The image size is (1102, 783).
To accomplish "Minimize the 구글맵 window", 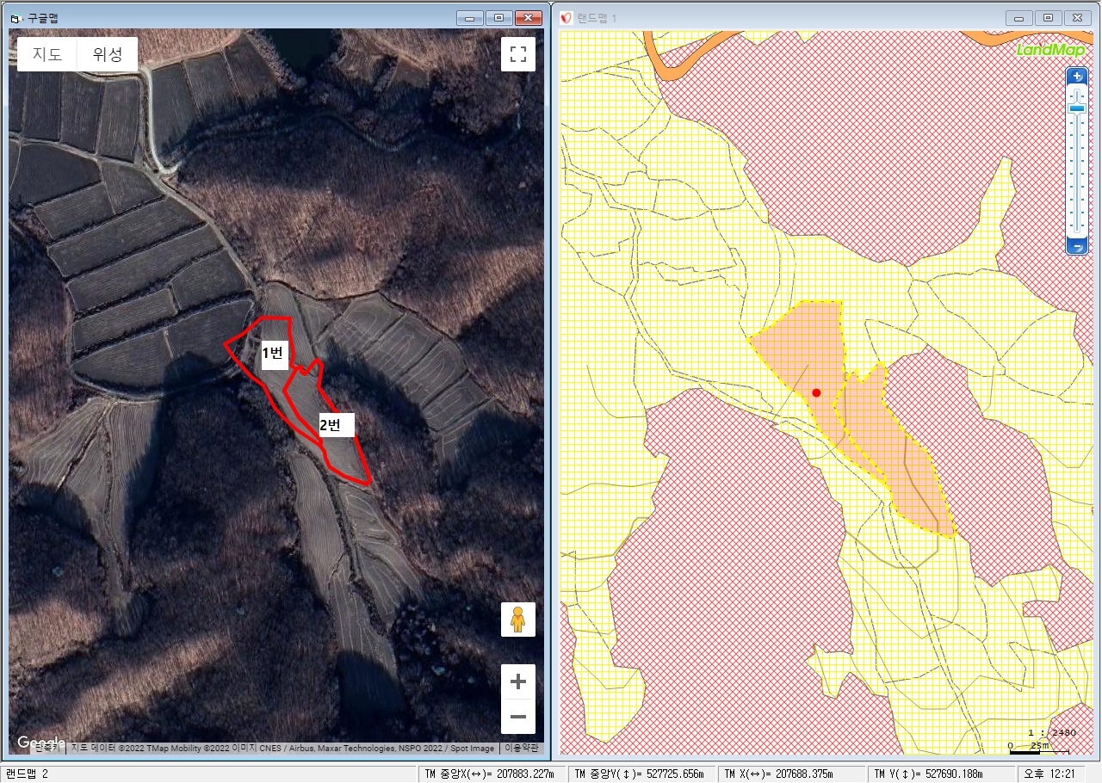I will (469, 17).
